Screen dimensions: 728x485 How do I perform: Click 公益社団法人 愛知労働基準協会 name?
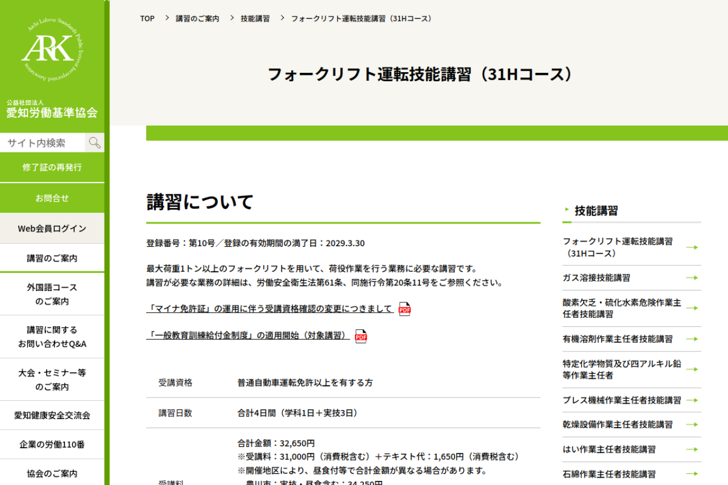(52, 109)
